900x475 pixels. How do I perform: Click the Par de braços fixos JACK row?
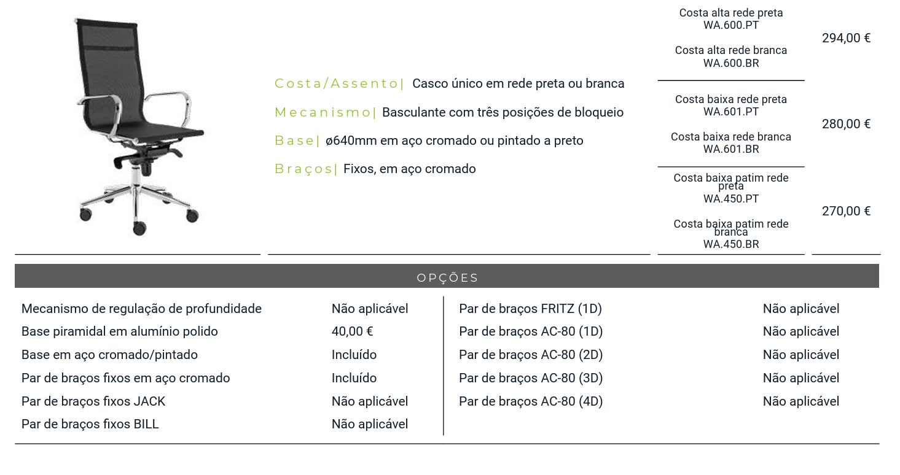tap(215, 401)
